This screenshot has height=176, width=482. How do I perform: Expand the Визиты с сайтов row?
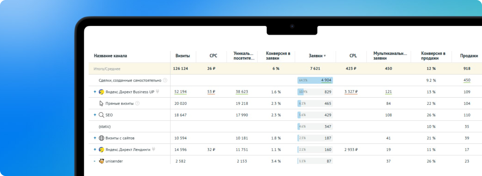pos(95,138)
